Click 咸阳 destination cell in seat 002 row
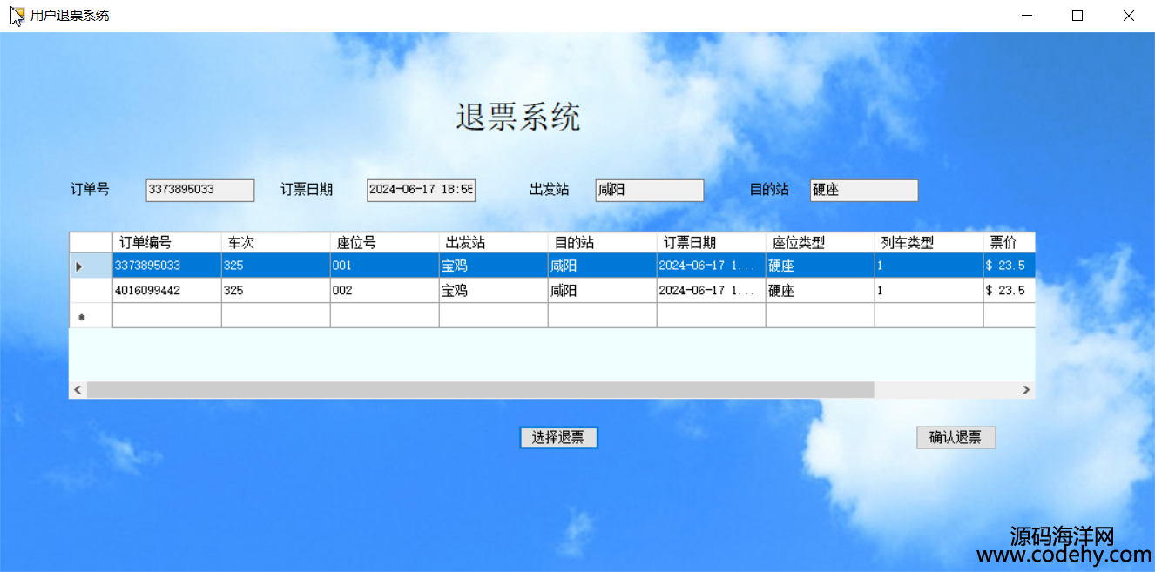Image resolution: width=1155 pixels, height=572 pixels. point(603,291)
